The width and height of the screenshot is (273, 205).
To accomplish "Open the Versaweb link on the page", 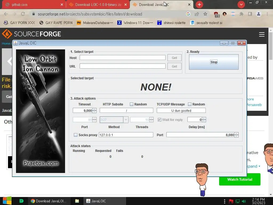I will coord(254,105).
